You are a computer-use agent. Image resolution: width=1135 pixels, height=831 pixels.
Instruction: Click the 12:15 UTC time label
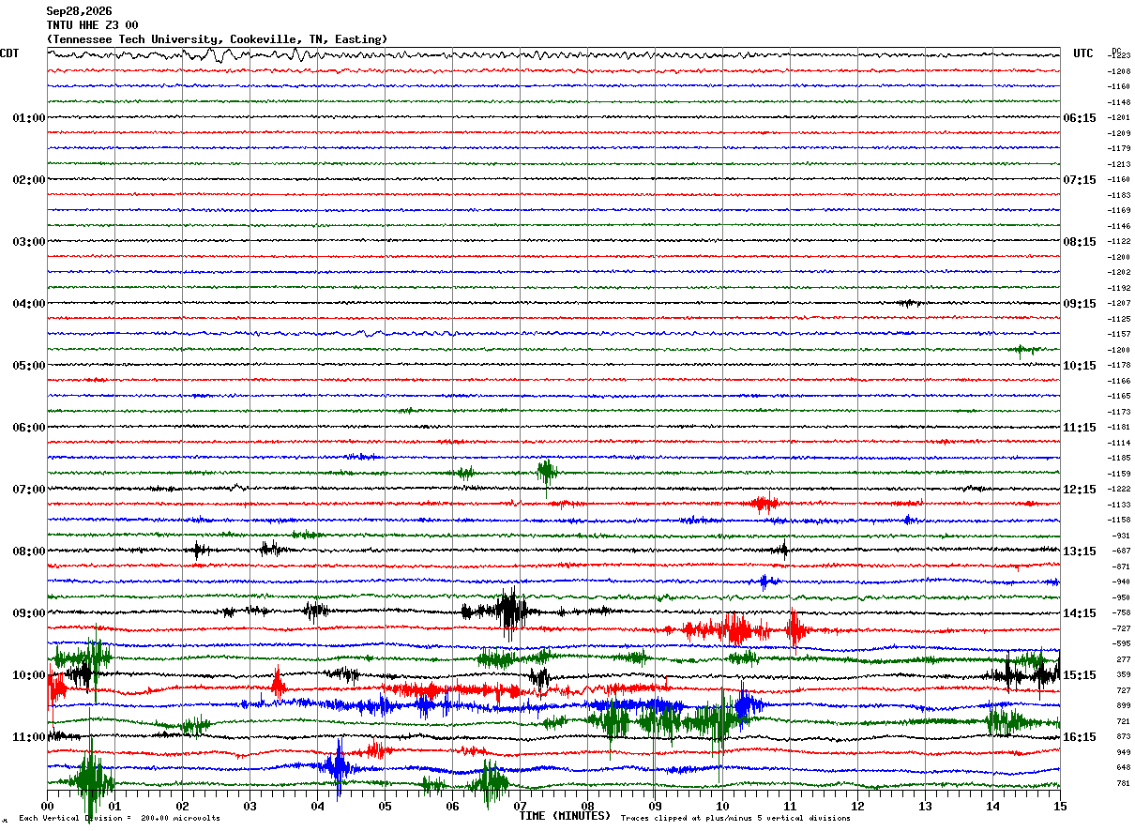(1079, 490)
